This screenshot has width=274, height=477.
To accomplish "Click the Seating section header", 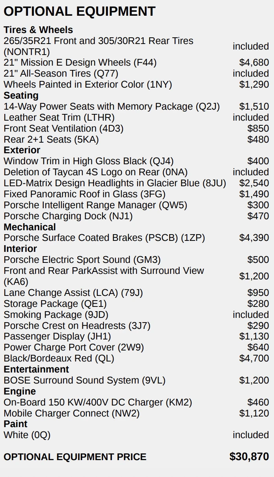I will tap(21, 95).
